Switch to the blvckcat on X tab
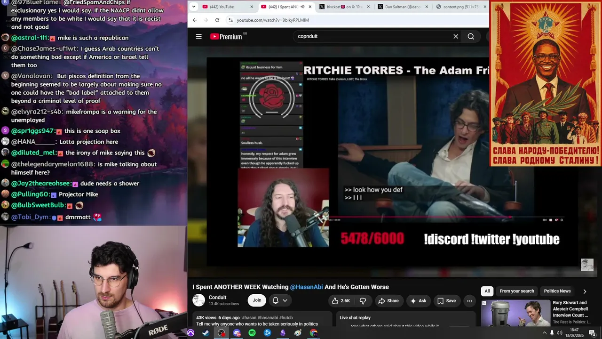The width and height of the screenshot is (602, 339). [x=344, y=7]
